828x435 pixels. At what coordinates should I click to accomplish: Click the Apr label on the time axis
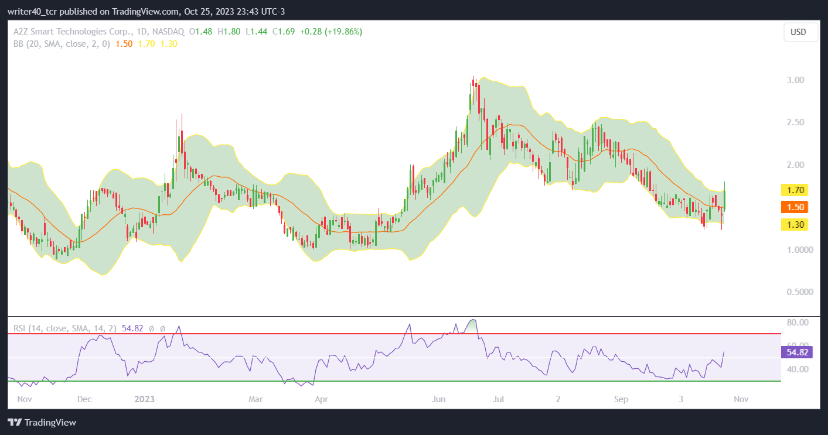click(x=321, y=399)
